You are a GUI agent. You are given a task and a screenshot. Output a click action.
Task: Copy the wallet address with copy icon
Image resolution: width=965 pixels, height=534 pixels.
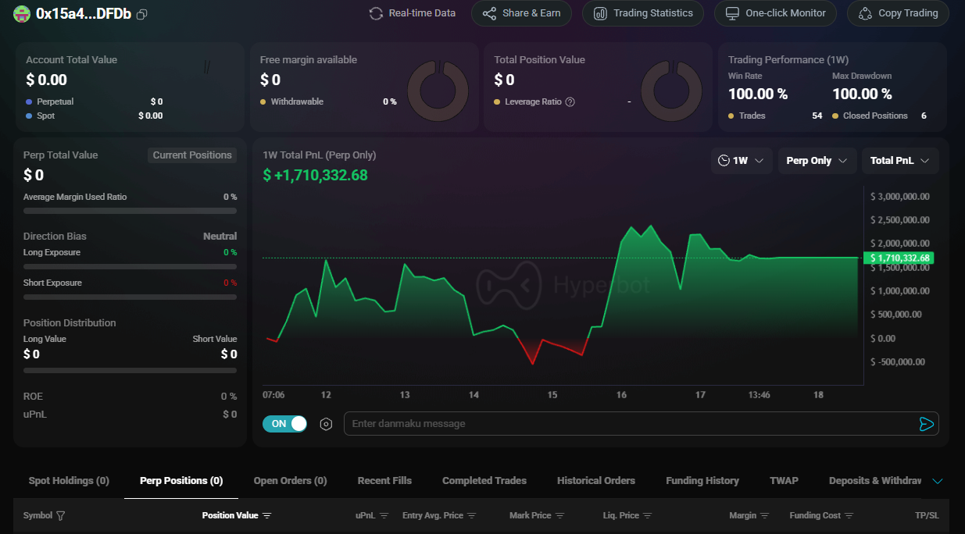tap(141, 14)
